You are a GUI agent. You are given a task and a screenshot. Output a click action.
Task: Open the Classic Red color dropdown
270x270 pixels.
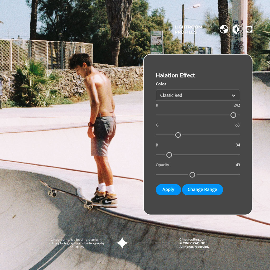point(197,95)
